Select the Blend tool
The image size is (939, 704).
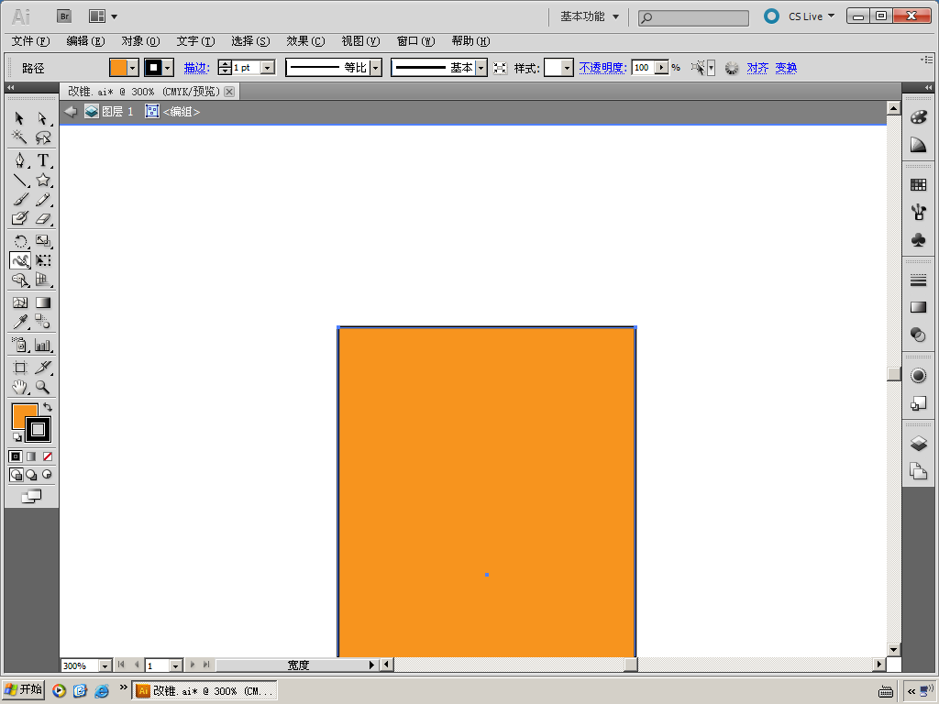pyautogui.click(x=42, y=322)
